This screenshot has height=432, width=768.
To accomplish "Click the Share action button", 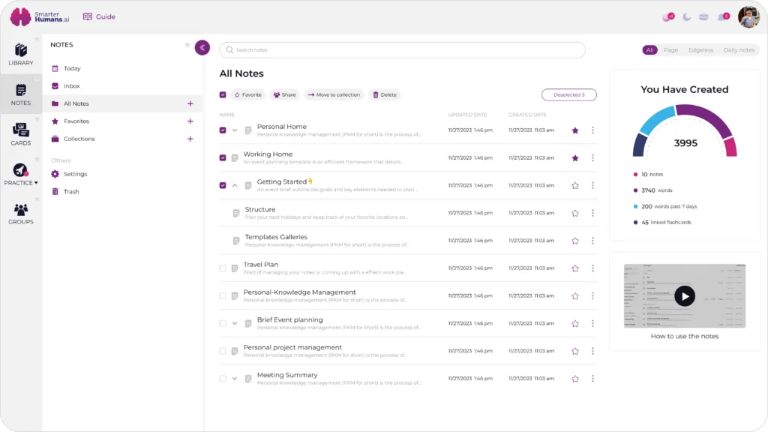I will [284, 94].
